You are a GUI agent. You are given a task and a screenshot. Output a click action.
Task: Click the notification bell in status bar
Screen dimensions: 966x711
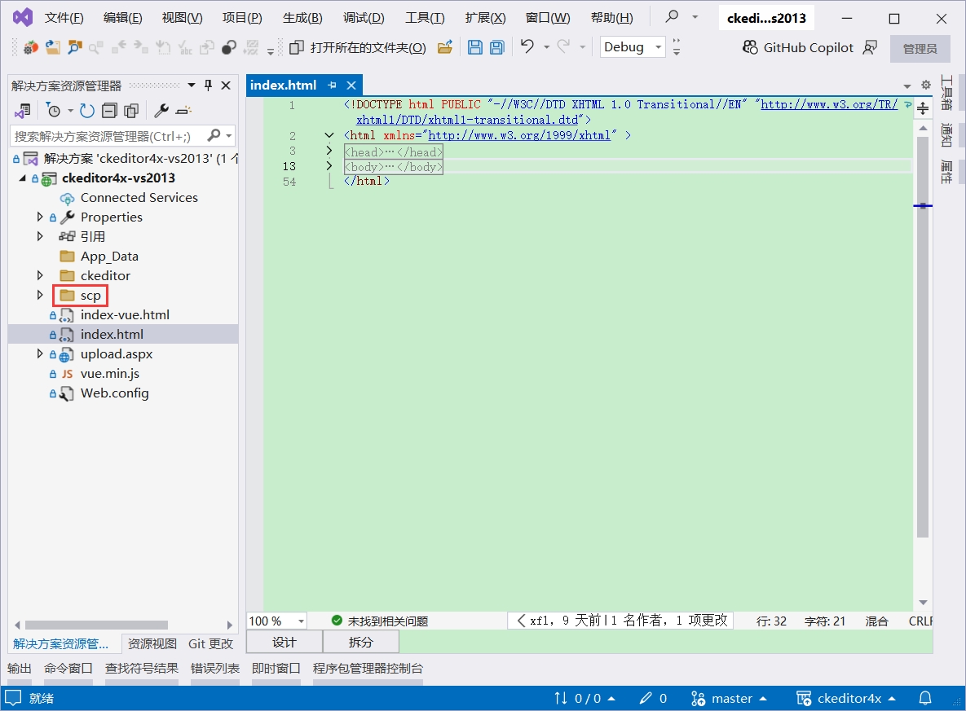click(x=925, y=698)
